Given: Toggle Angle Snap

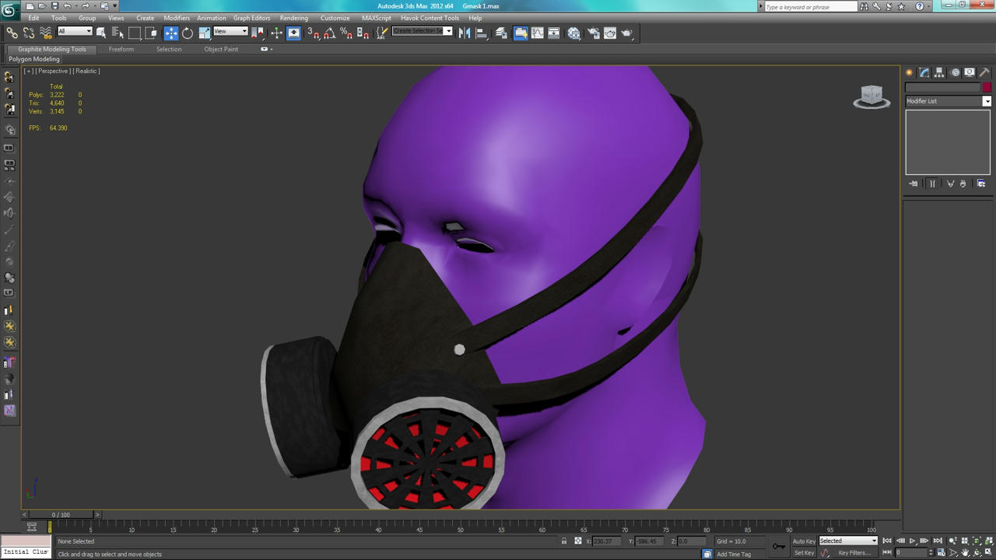Looking at the screenshot, I should coord(330,33).
